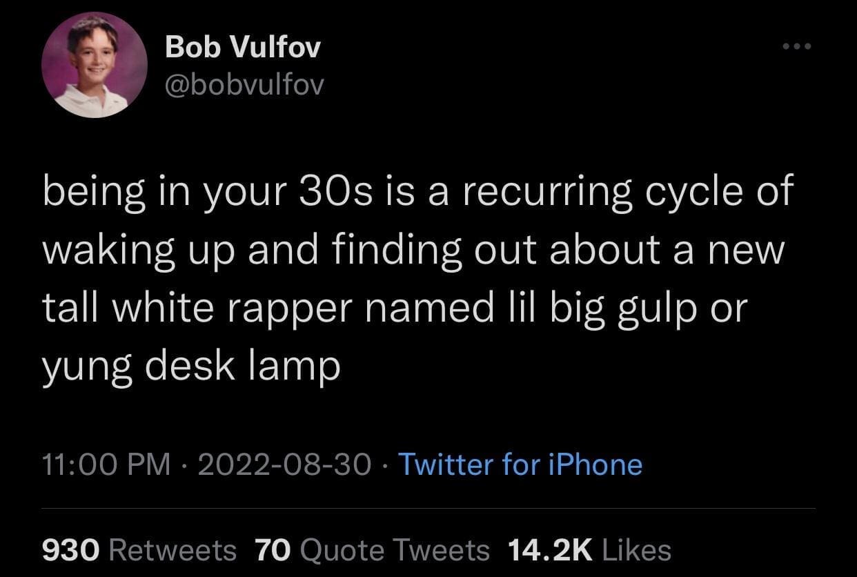View the list of 930 Retweets
Screen dimensions: 857x577
139,550
